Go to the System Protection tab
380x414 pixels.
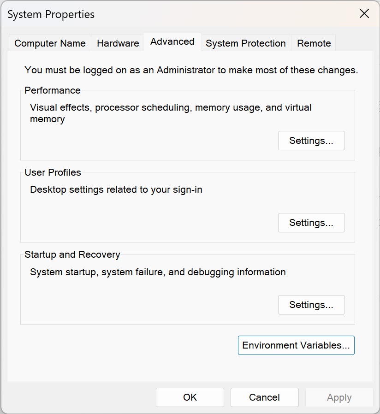245,43
